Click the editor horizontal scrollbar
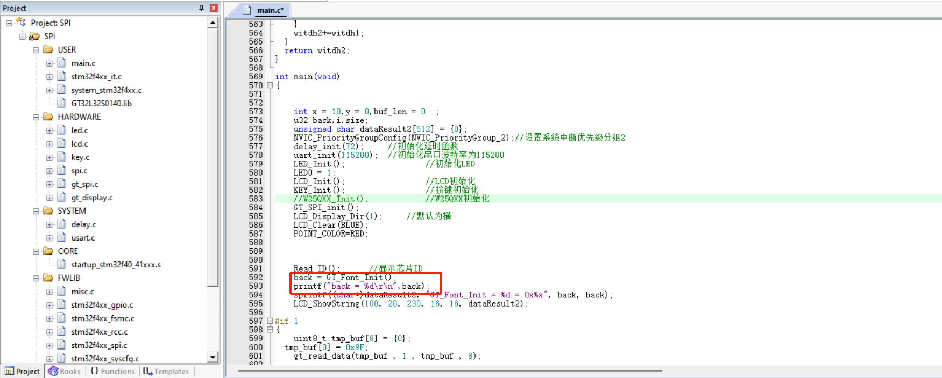This screenshot has width=942, height=378. pyautogui.click(x=450, y=370)
